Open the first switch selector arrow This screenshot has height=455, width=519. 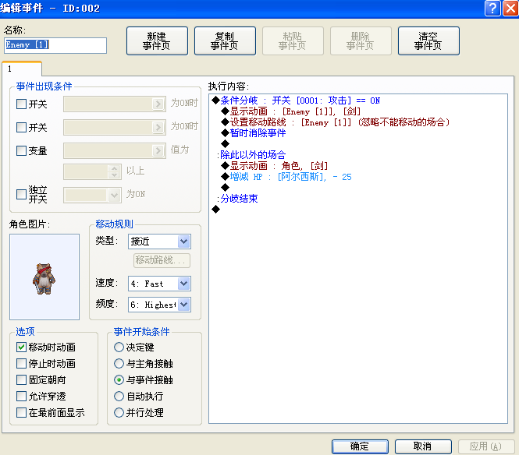158,104
